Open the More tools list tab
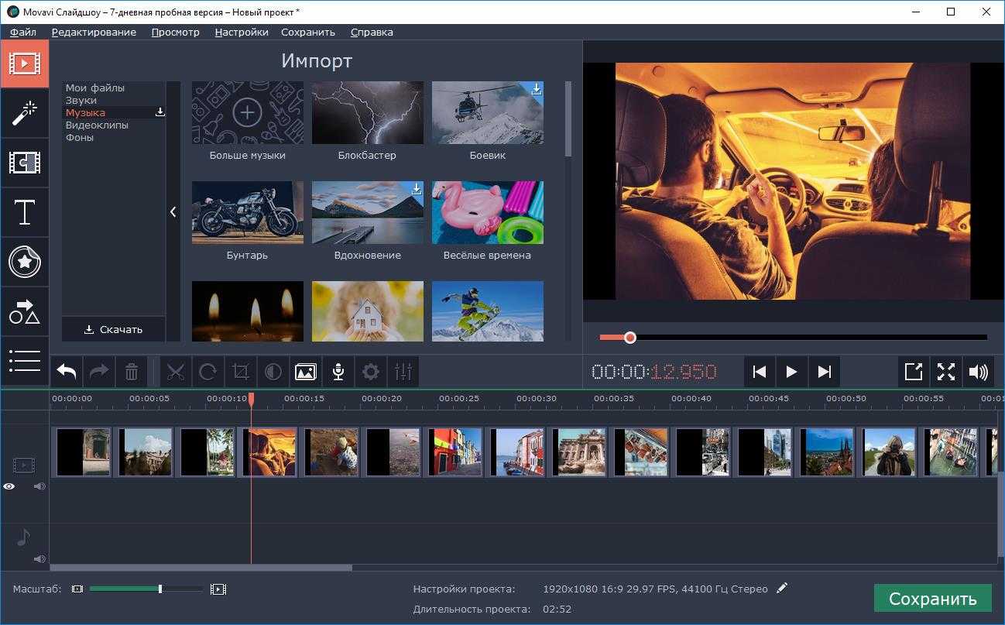This screenshot has width=1005, height=625. coord(25,360)
